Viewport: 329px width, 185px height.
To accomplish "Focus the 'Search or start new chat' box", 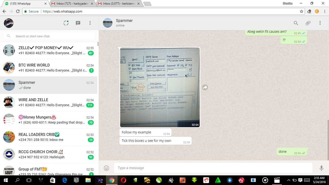I will 49,36.
